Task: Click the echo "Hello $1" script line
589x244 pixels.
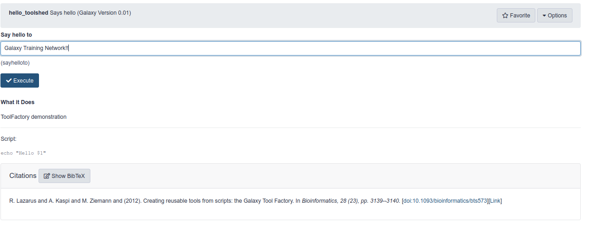Action: [23, 153]
